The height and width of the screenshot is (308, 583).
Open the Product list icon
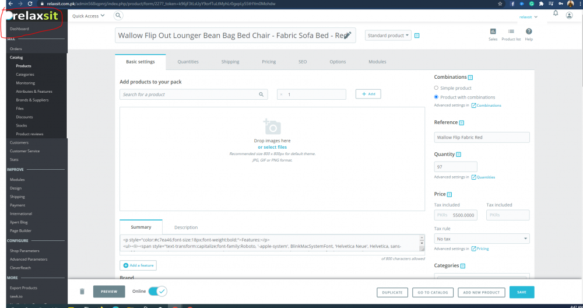[x=511, y=32]
